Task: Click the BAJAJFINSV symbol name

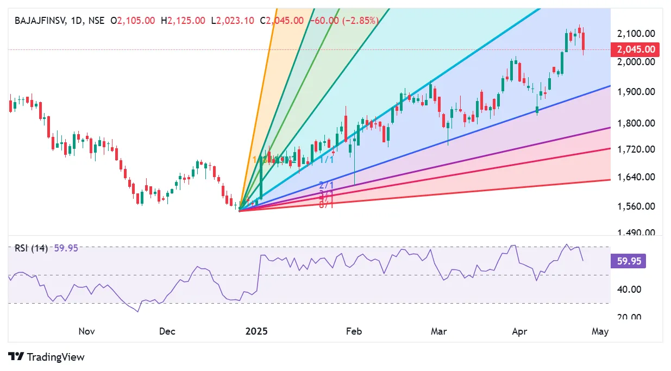Action: pos(40,21)
